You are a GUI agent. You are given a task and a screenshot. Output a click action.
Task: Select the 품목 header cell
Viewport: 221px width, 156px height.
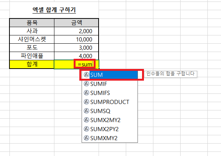point(32,23)
